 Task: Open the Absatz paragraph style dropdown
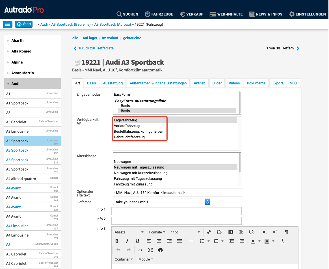coord(129,232)
